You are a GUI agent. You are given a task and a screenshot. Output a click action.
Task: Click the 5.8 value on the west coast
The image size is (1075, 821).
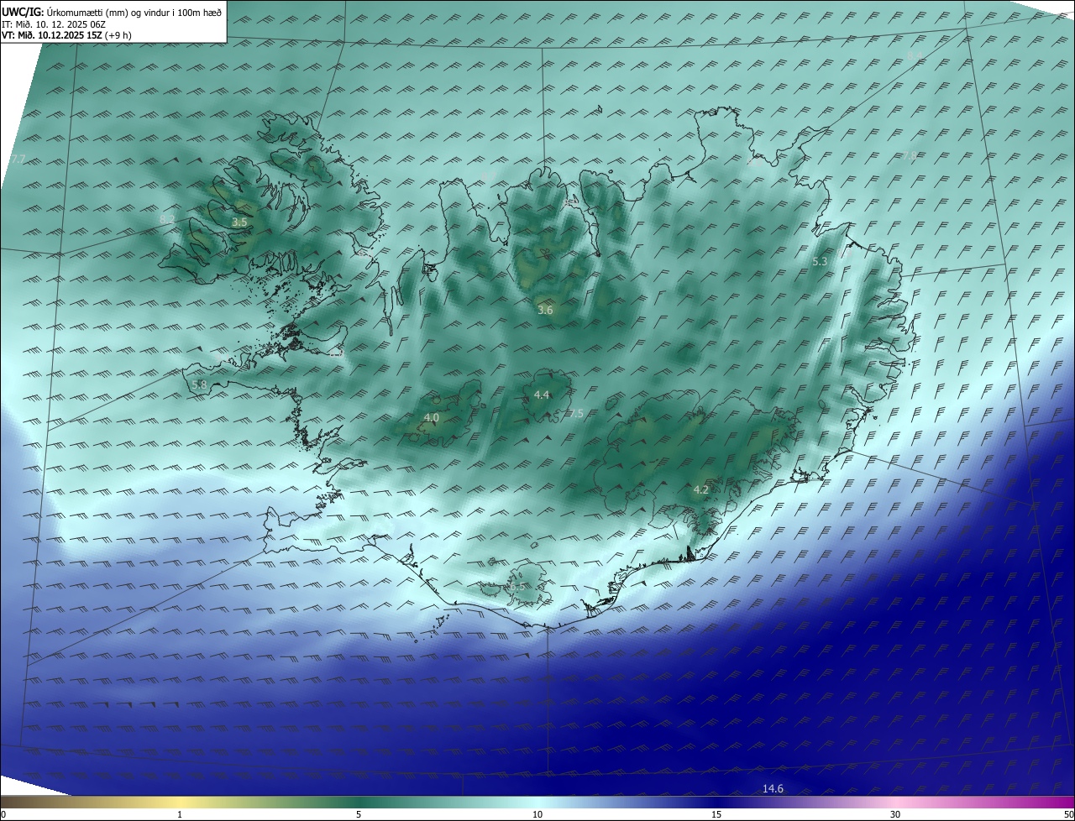tap(199, 384)
